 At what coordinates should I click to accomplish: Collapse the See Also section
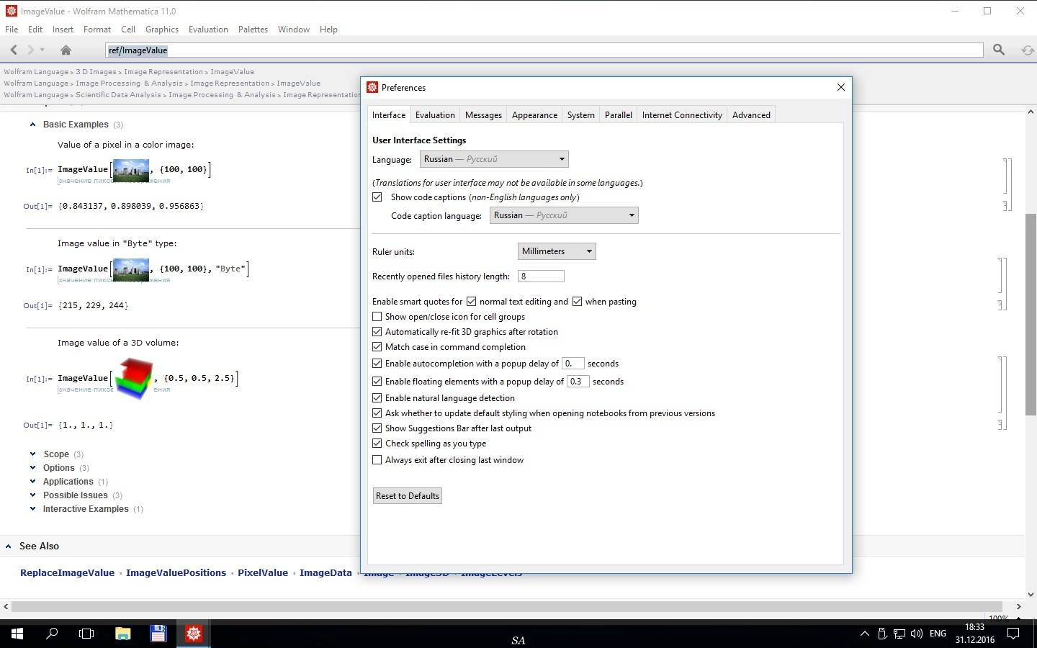coord(8,546)
